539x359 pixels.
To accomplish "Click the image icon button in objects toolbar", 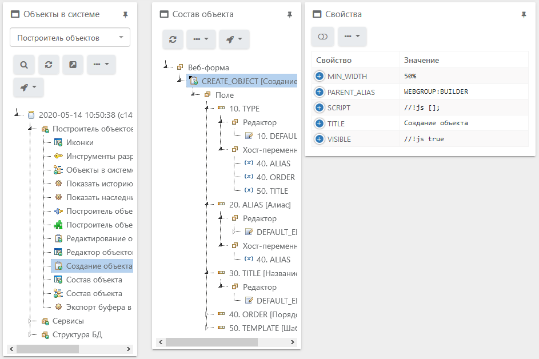I will click(73, 65).
